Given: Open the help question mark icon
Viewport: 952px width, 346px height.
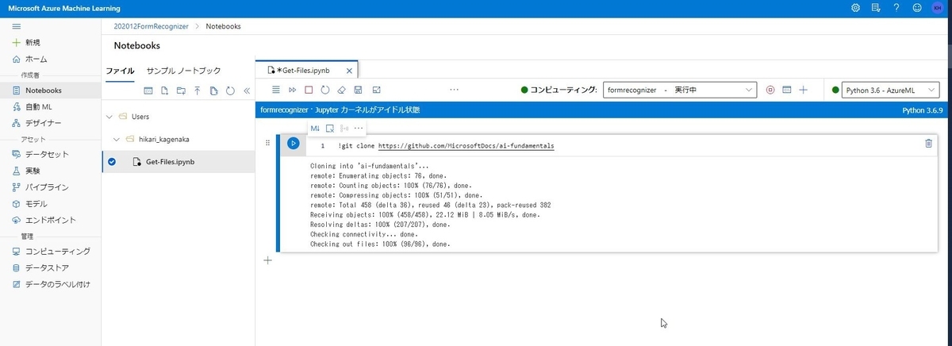Looking at the screenshot, I should pyautogui.click(x=896, y=7).
